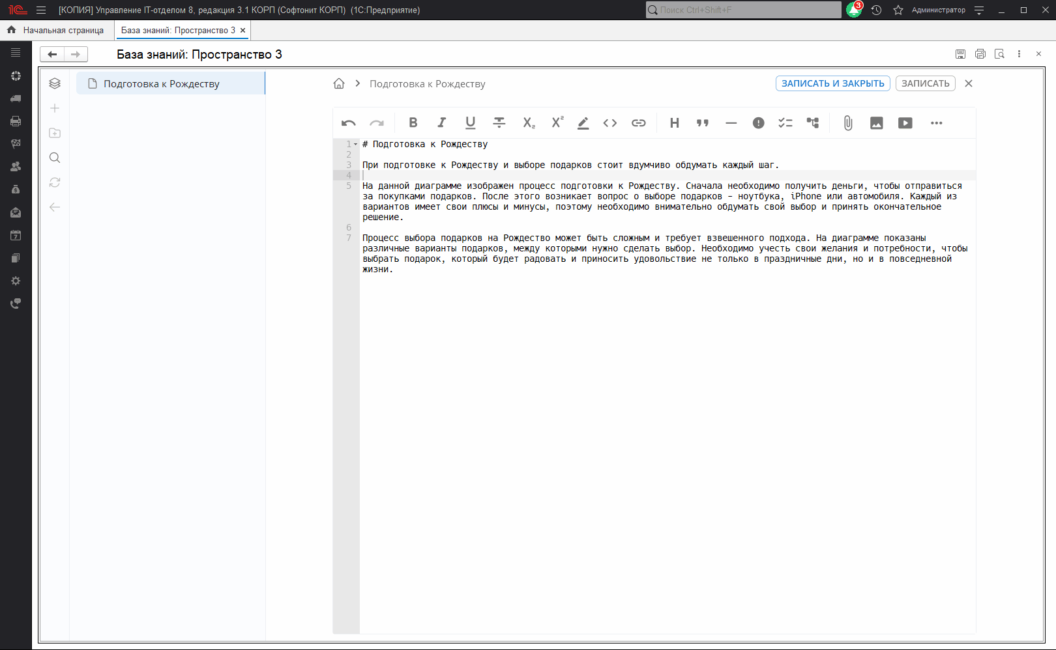The image size is (1056, 650).
Task: Select Подготовка к Рождеству page in tree
Action: [x=162, y=84]
